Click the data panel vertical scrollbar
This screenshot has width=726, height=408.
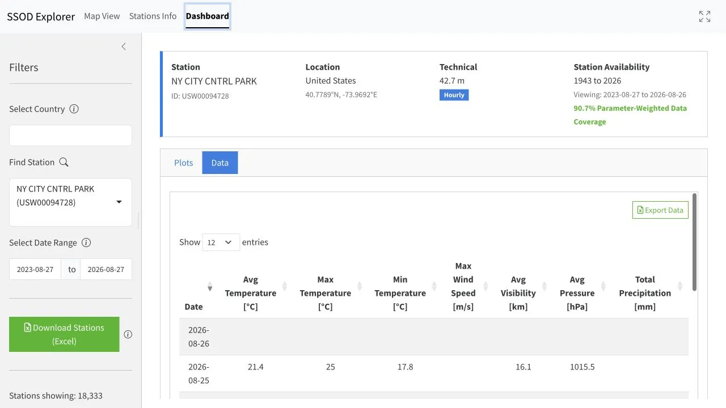[x=694, y=243]
